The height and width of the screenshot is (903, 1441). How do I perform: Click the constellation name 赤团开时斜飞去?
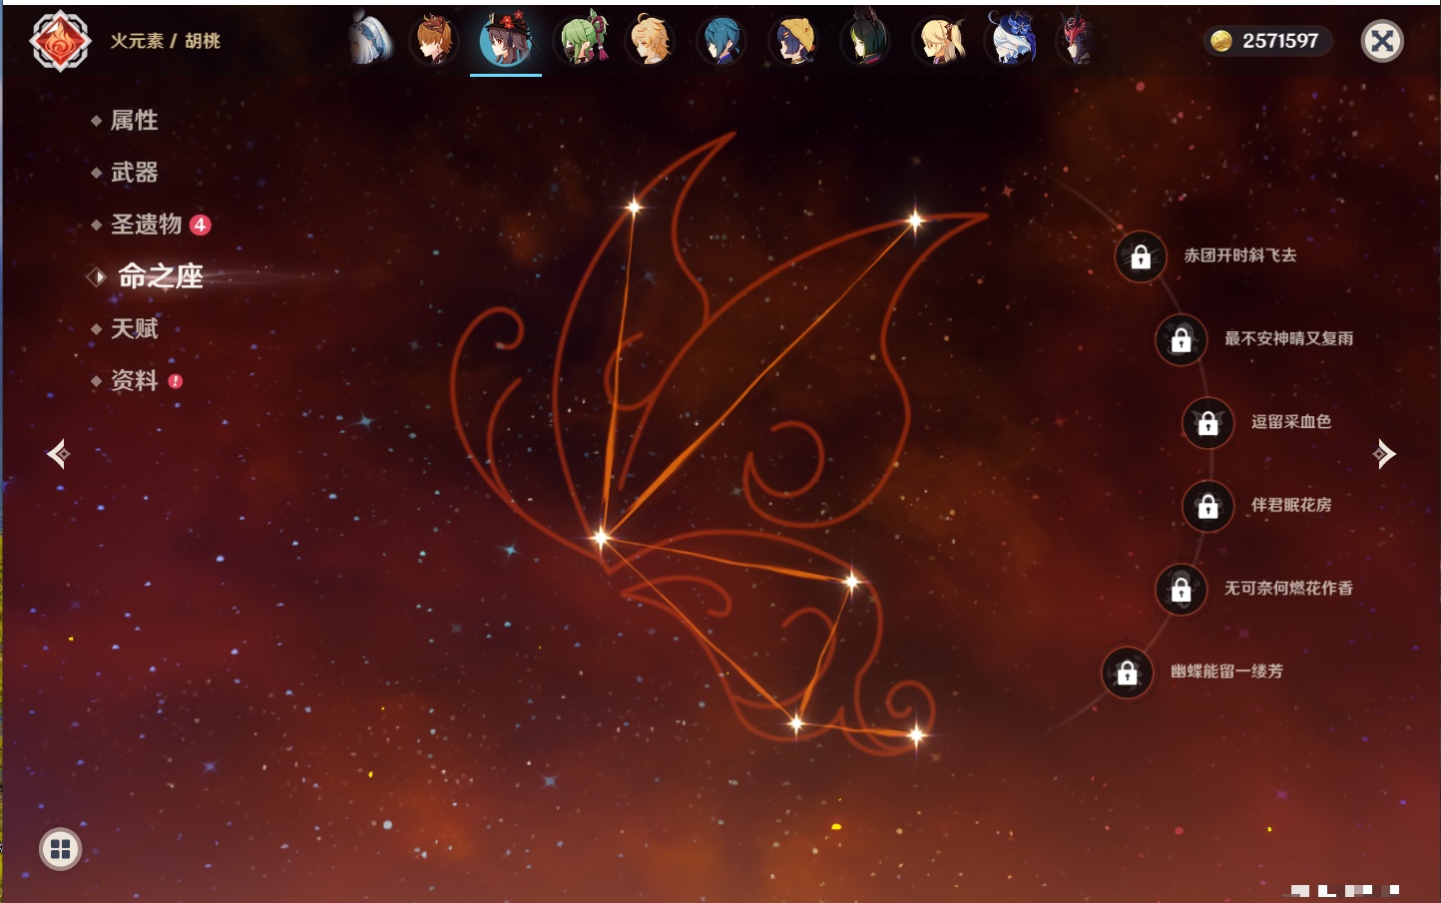click(x=1240, y=255)
